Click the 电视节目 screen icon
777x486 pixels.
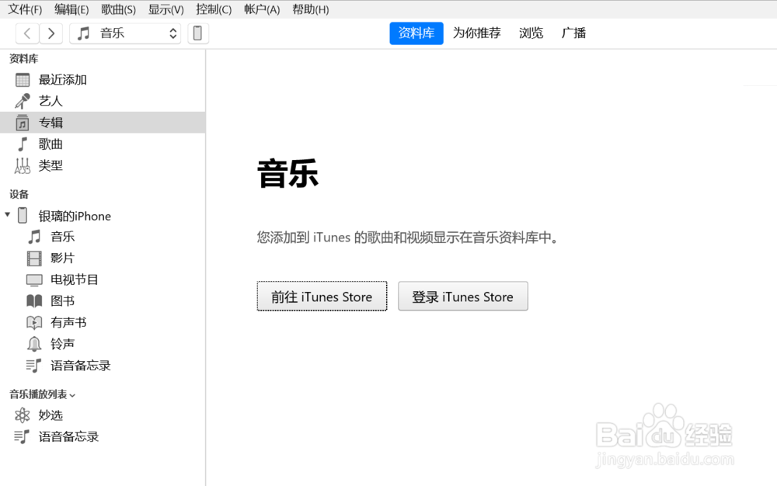tap(34, 280)
